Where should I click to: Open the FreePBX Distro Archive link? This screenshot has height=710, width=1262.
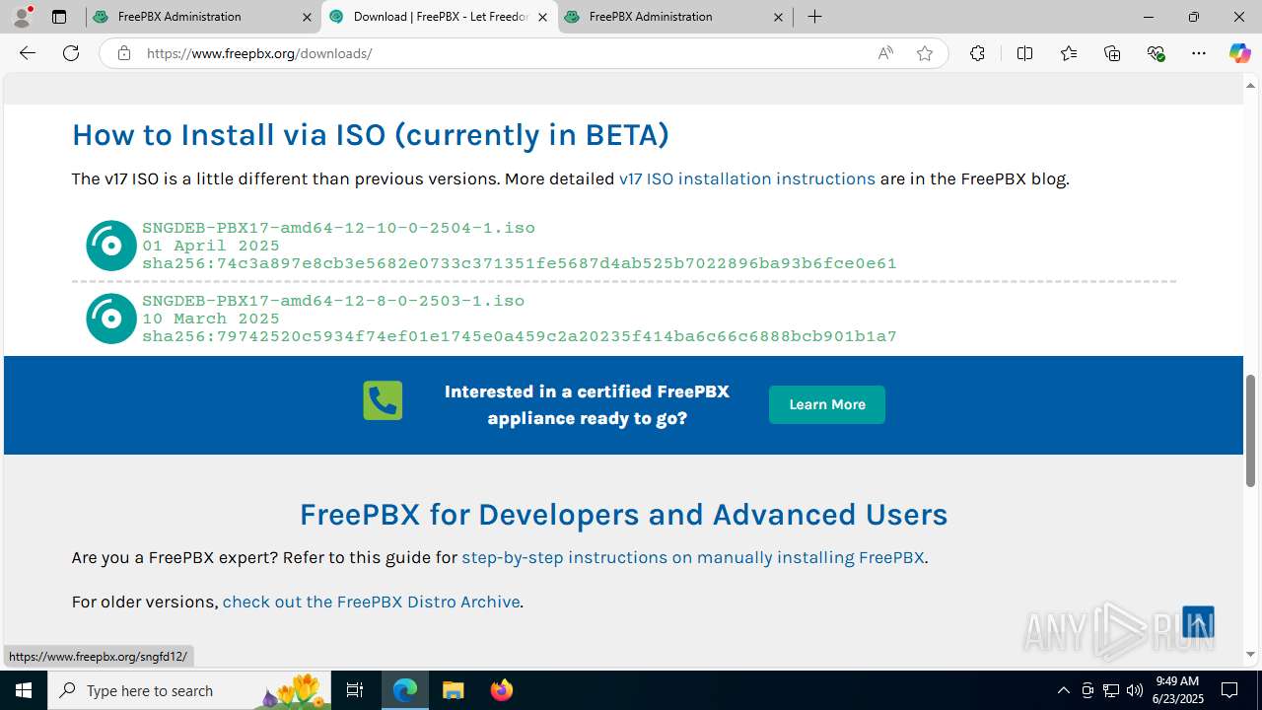click(x=372, y=602)
